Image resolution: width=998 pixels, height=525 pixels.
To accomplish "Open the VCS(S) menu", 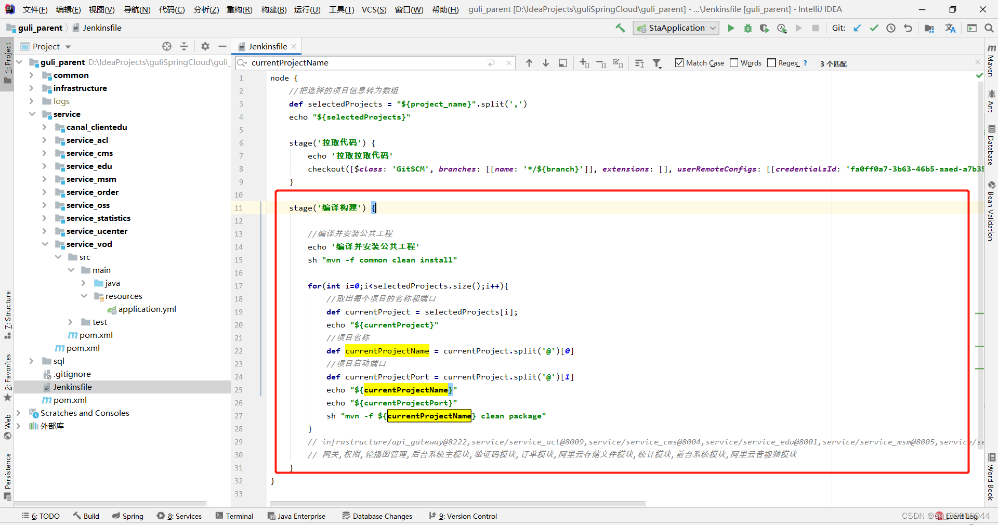I will click(x=374, y=9).
